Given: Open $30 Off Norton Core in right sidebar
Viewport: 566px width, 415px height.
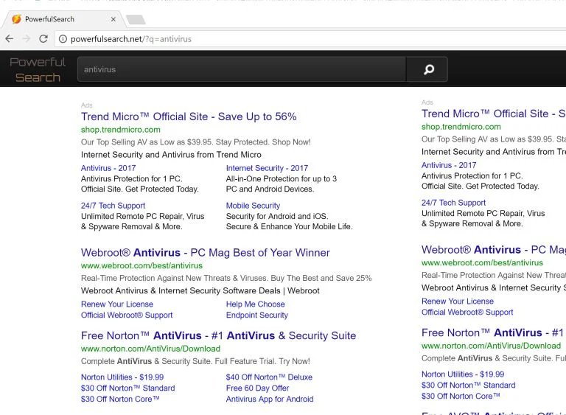Looking at the screenshot, I should tap(461, 397).
